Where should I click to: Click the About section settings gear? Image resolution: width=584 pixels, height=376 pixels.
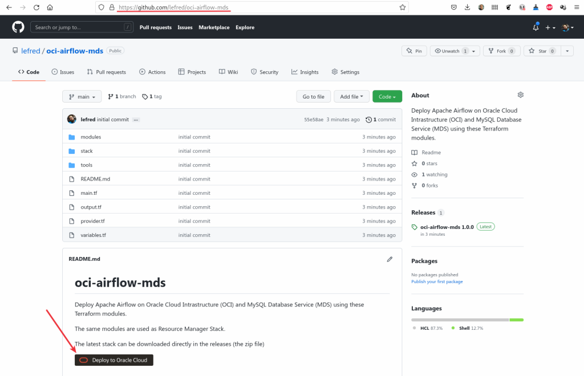520,95
